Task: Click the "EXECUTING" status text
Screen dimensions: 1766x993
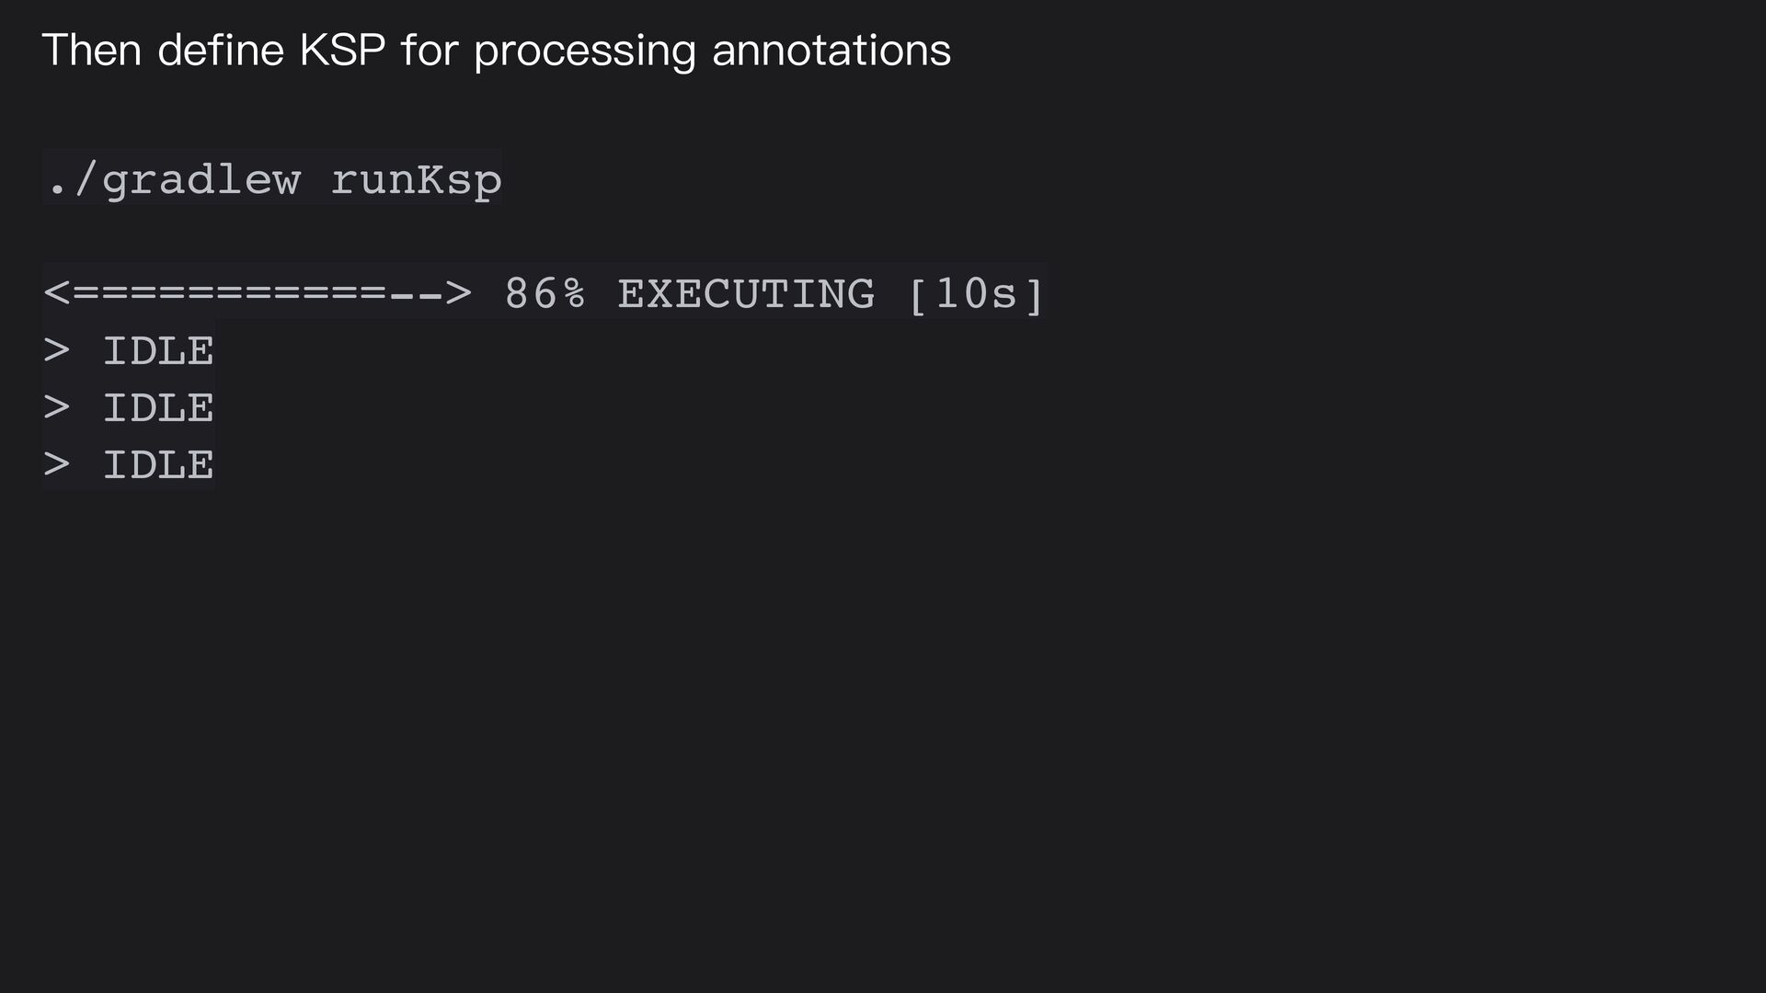Action: (x=746, y=294)
